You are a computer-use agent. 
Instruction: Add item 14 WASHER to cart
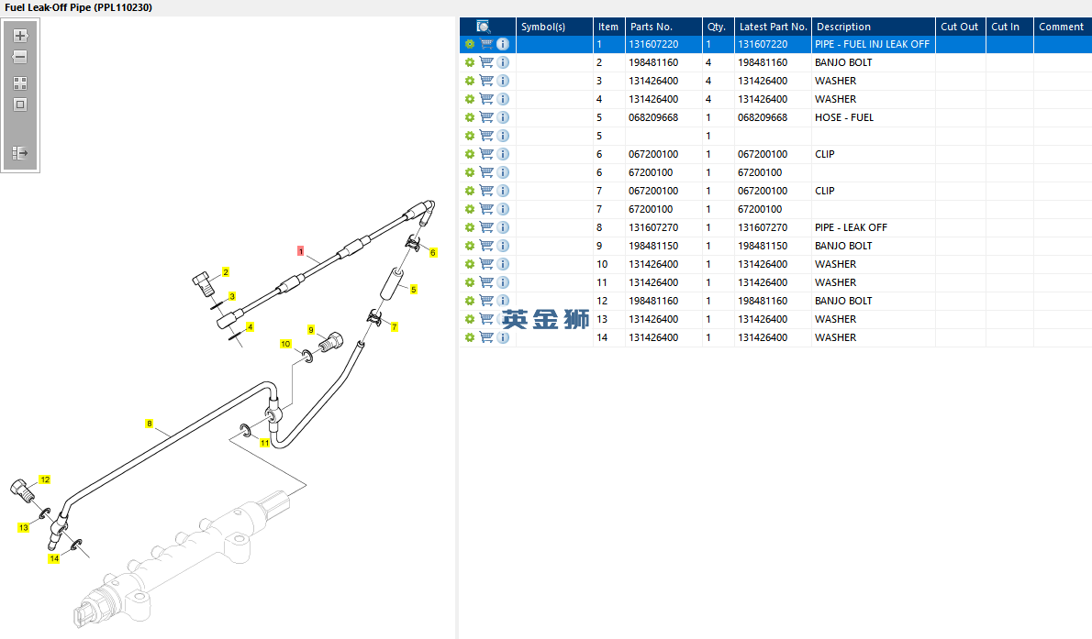pyautogui.click(x=486, y=337)
